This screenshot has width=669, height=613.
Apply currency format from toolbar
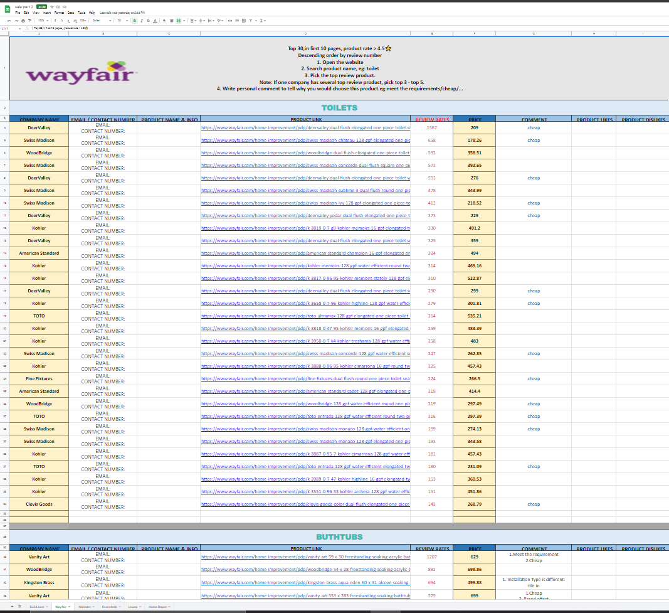(55, 21)
